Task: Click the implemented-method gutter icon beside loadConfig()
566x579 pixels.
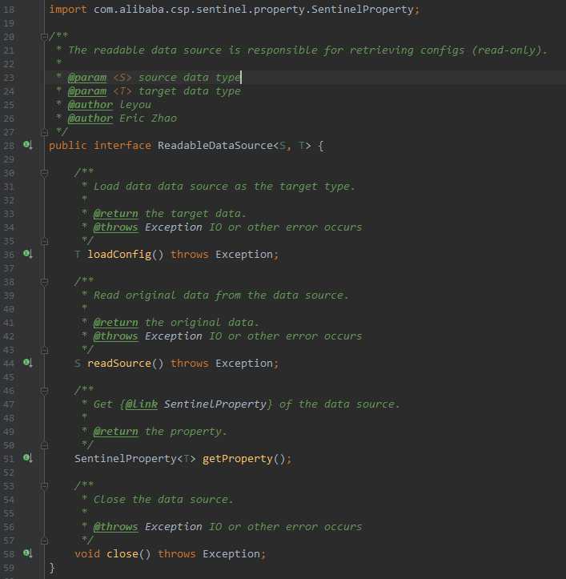Action: 28,254
